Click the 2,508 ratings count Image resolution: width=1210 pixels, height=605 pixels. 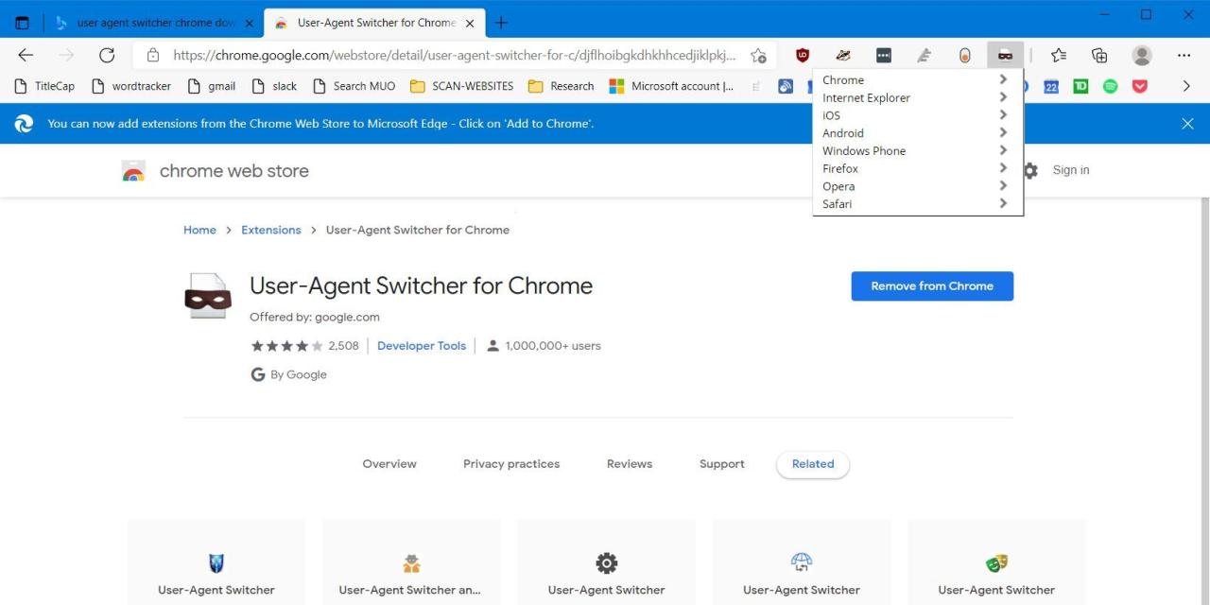(343, 346)
